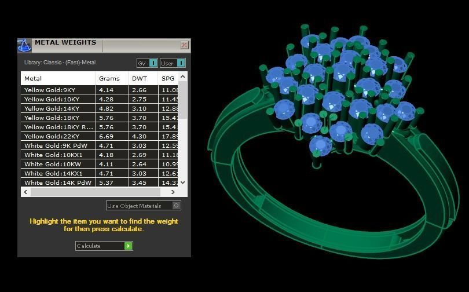Click the 2.75 DWT value
The width and height of the screenshot is (469, 292).
tap(139, 99)
